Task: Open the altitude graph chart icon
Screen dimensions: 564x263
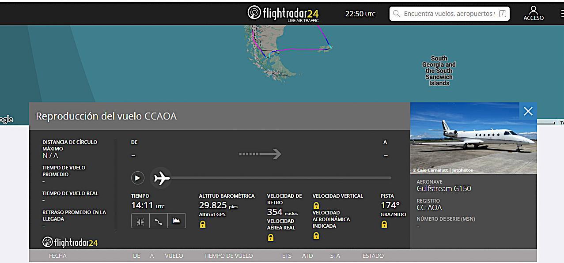Action: click(177, 221)
